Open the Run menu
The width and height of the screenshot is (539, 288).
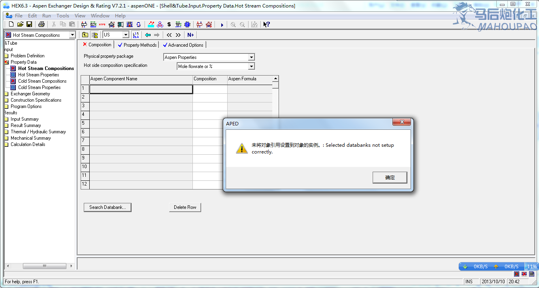click(47, 16)
